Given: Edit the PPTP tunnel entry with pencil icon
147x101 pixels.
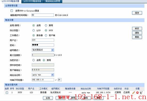Looking at the screenshot, I should point(134,92).
